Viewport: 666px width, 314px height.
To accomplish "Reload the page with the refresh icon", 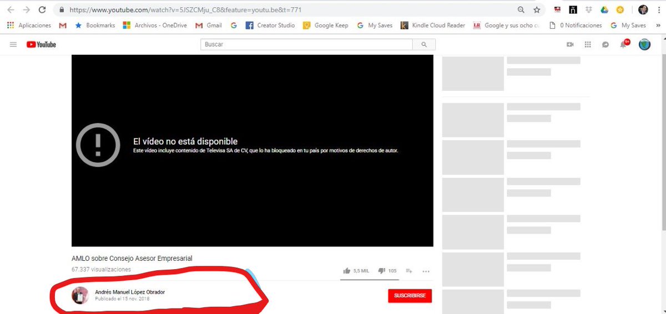I will [x=42, y=10].
